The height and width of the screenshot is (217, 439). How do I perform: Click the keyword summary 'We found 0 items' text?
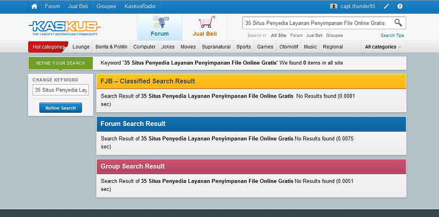[x=311, y=63]
